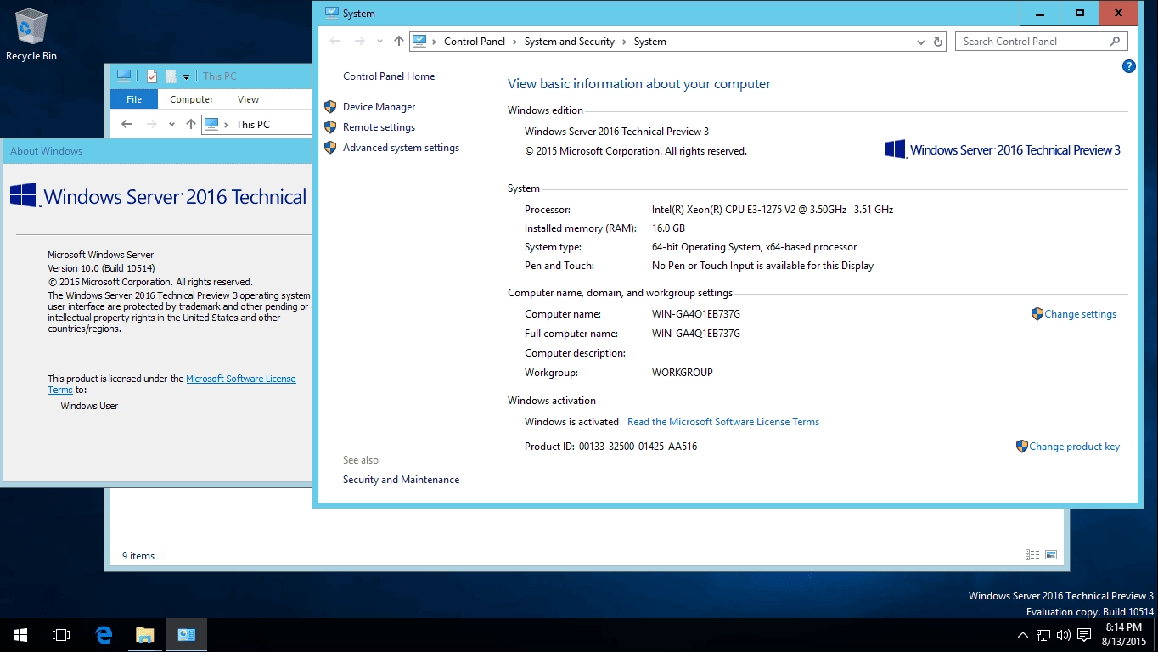The width and height of the screenshot is (1158, 652).
Task: Open Security and Maintenance
Action: [x=401, y=480]
